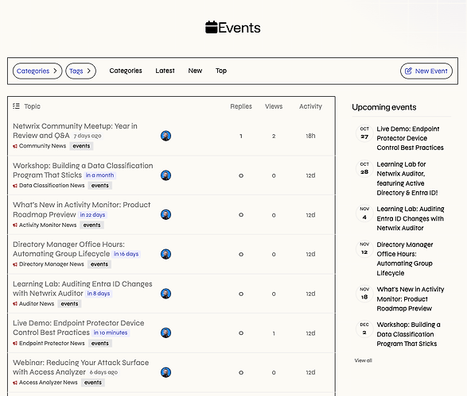Click View all upcoming events link
This screenshot has height=396, width=467.
pyautogui.click(x=363, y=360)
